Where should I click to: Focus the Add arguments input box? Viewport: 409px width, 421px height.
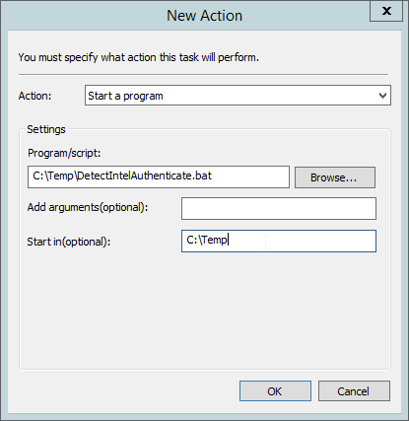279,208
